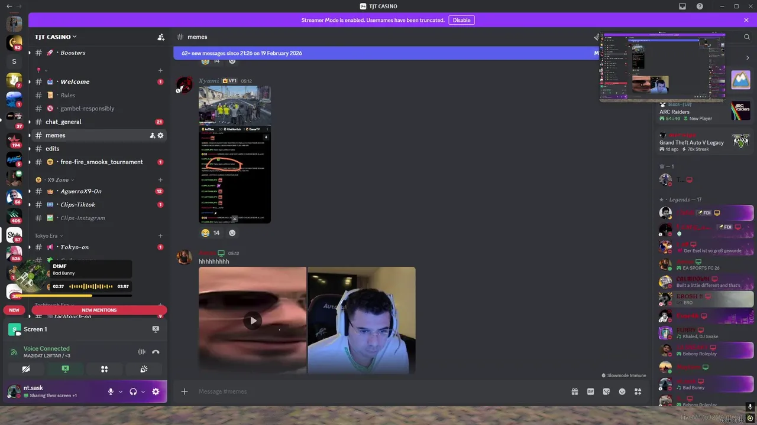757x425 pixels.
Task: Click the search magnifier icon
Action: [746, 37]
